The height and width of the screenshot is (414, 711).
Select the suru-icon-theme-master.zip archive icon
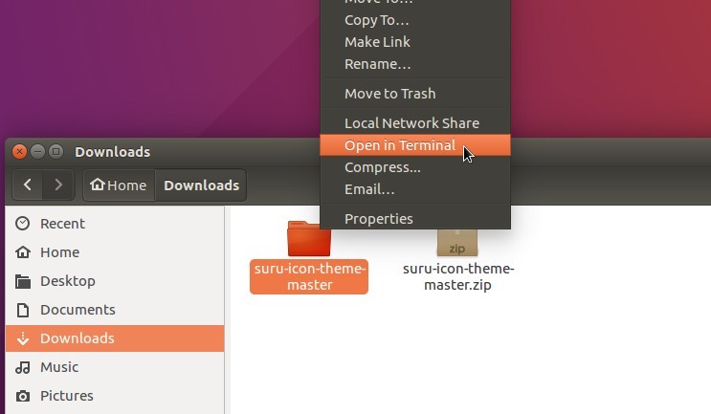457,242
